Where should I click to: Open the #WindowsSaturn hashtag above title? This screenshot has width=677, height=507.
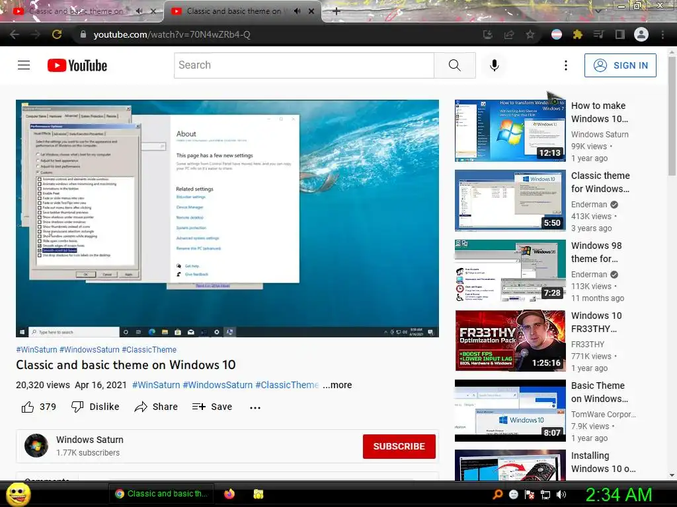pos(89,350)
